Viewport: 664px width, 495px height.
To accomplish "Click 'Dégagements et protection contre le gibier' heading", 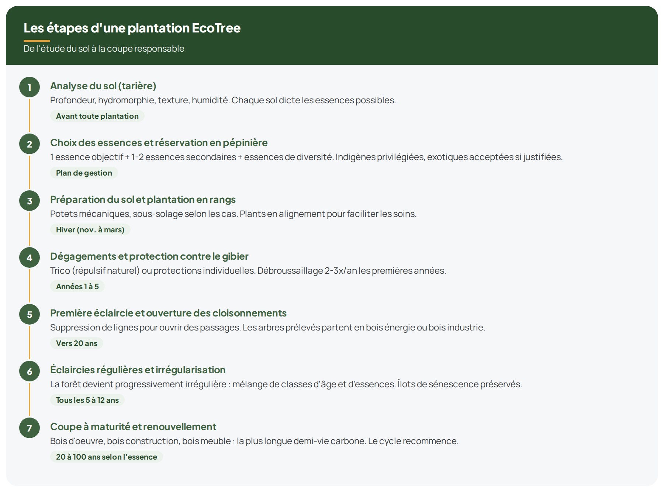I will click(149, 256).
